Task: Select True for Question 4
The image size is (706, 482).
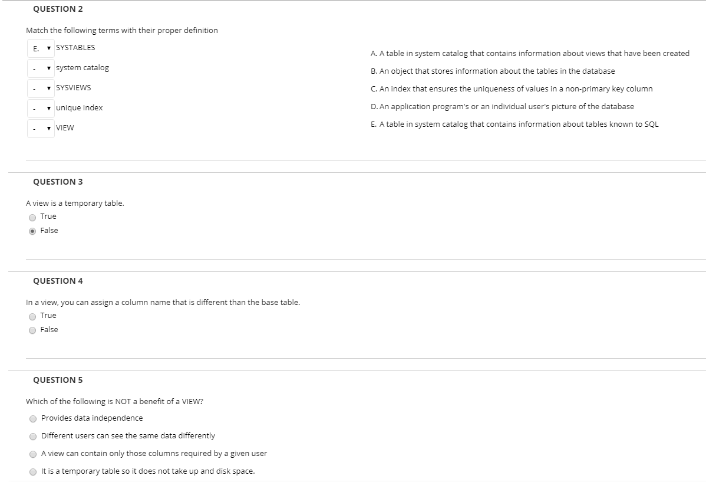Action: (x=32, y=316)
